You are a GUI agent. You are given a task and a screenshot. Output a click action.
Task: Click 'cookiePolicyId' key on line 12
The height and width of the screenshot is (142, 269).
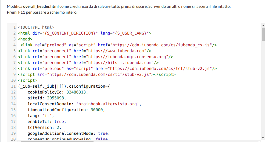click(x=45, y=92)
